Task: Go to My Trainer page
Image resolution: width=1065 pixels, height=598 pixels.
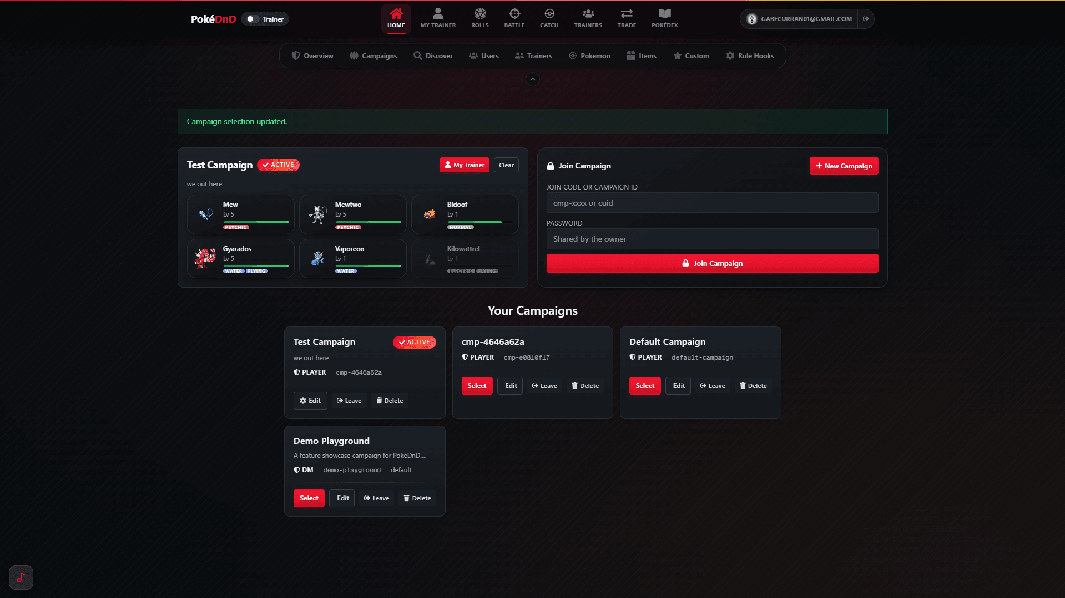Action: (x=438, y=18)
